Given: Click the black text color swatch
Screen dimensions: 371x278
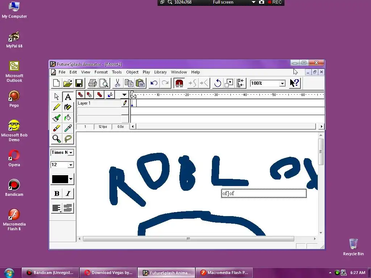Looking at the screenshot, I should (x=60, y=179).
